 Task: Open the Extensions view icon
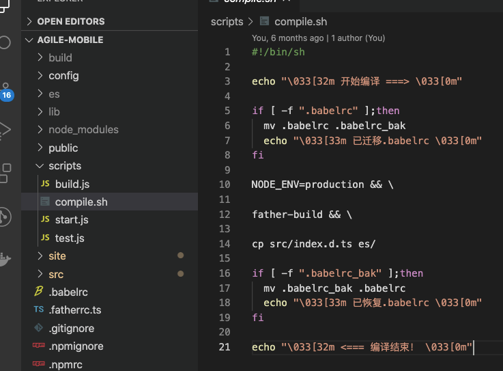pyautogui.click(x=5, y=173)
